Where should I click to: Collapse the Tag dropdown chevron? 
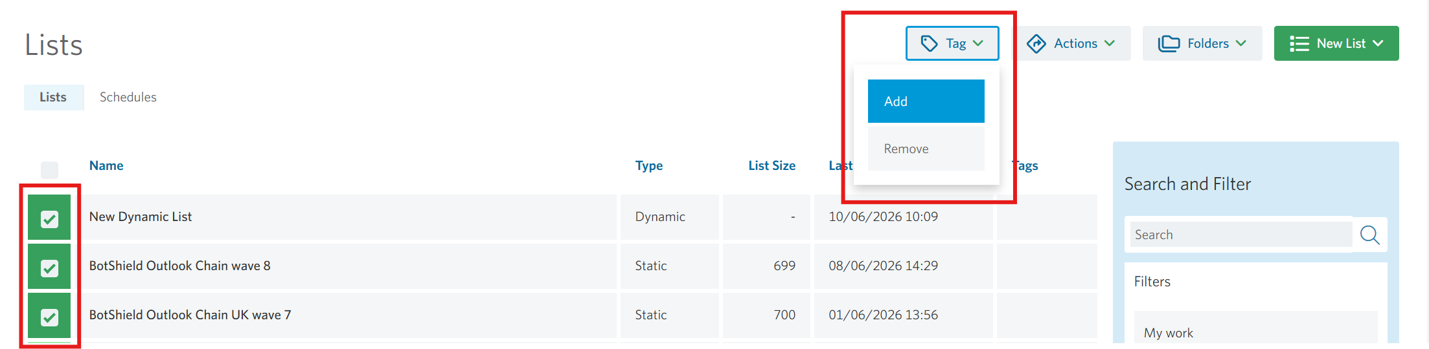(x=978, y=43)
